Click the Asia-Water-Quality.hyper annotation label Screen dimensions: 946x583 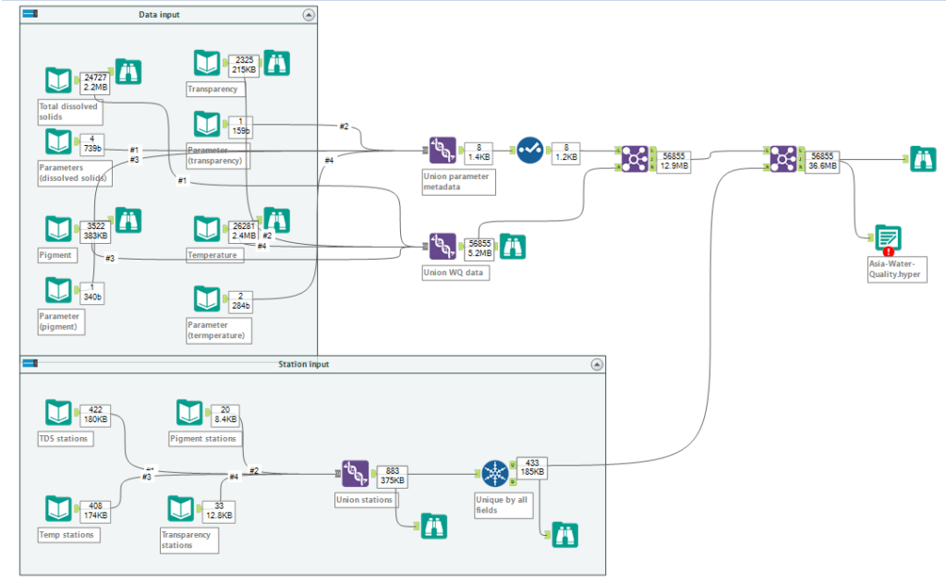(897, 269)
